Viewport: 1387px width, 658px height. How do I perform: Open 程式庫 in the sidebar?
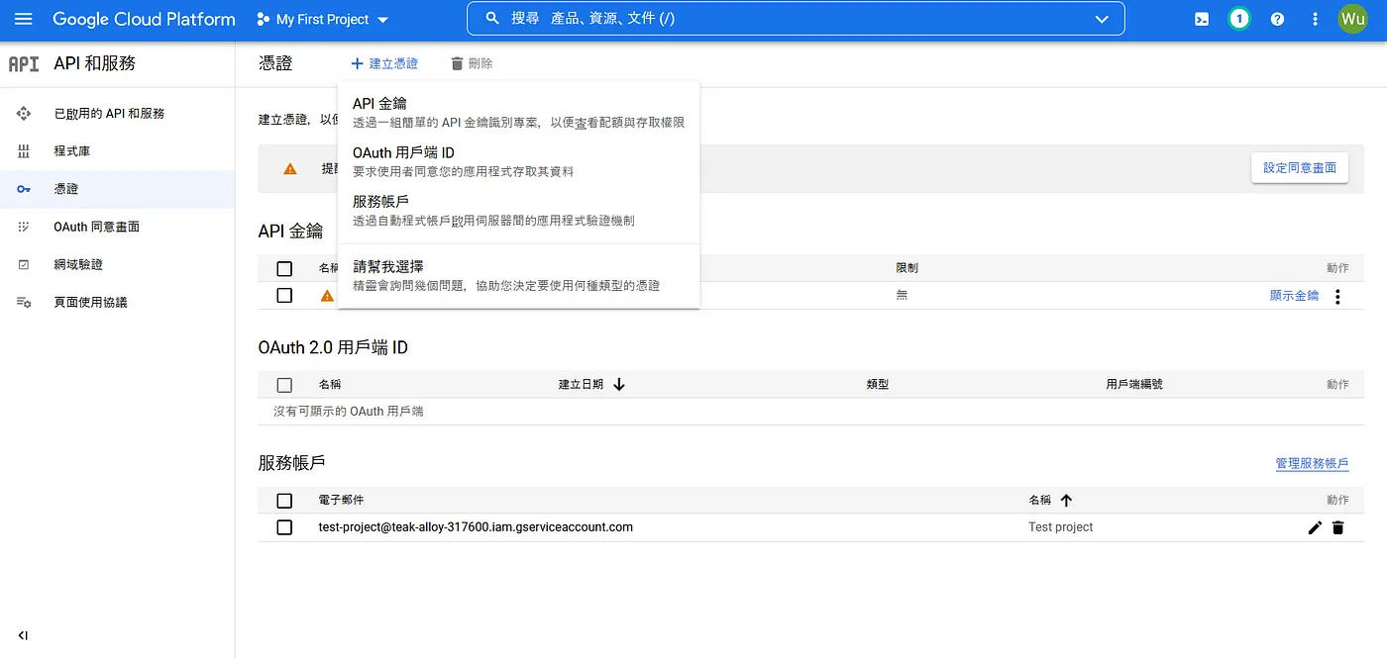117,151
